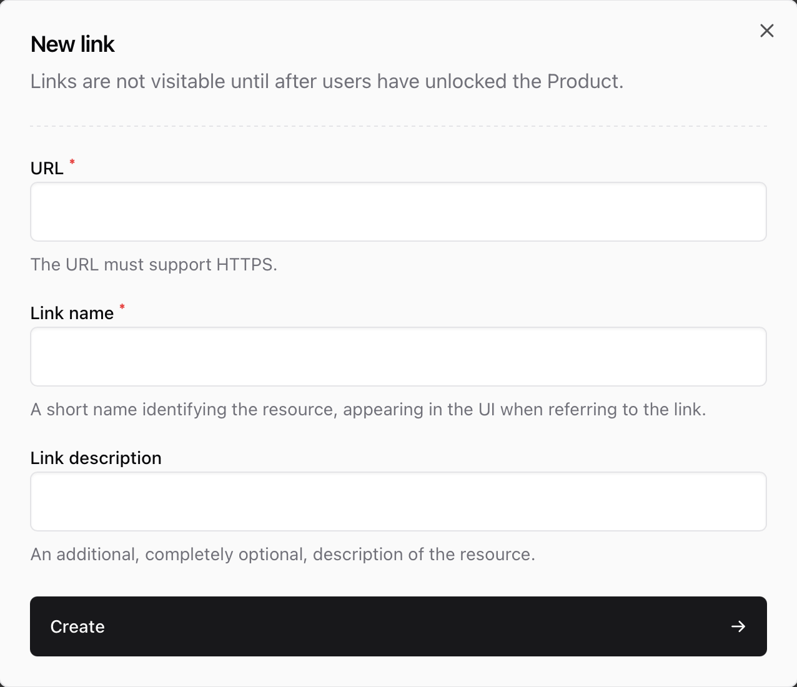Select the red asterisk next to URL
The height and width of the screenshot is (687, 797).
(71, 163)
